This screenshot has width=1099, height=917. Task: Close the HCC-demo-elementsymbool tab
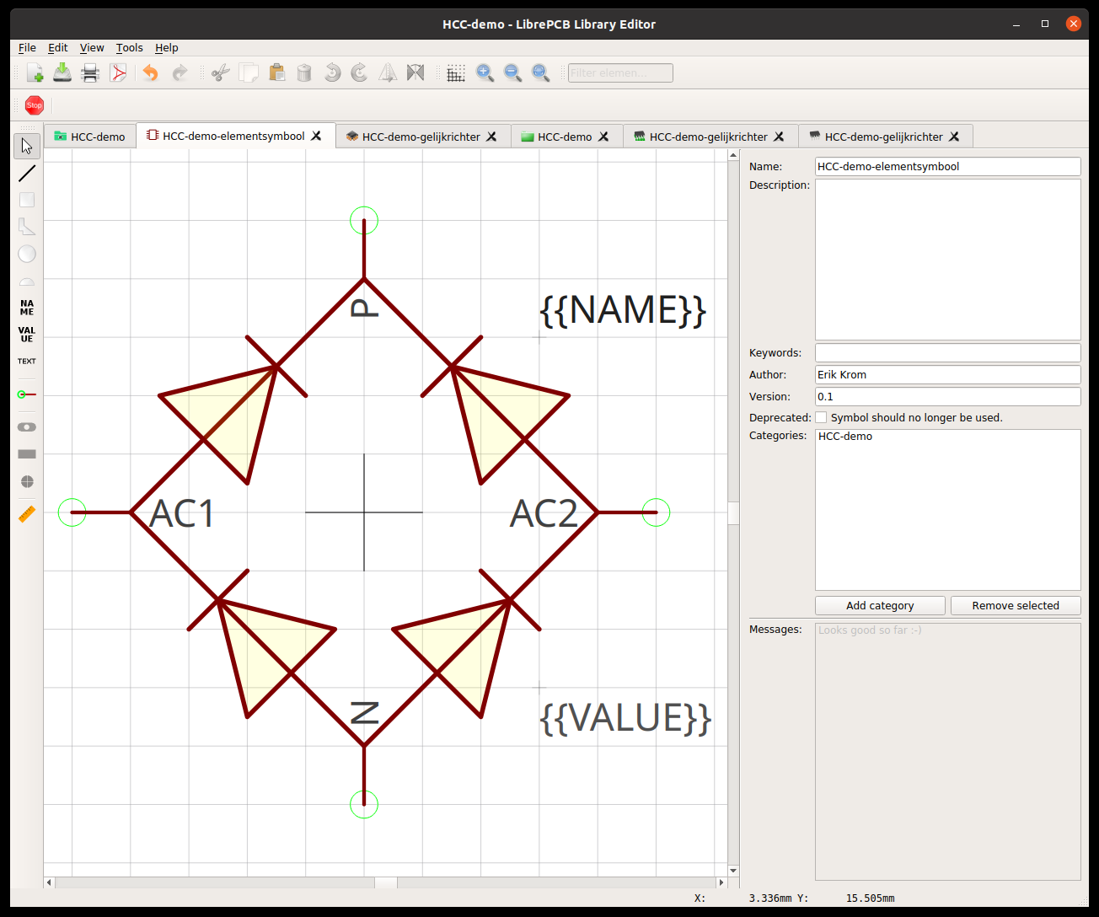click(x=316, y=136)
